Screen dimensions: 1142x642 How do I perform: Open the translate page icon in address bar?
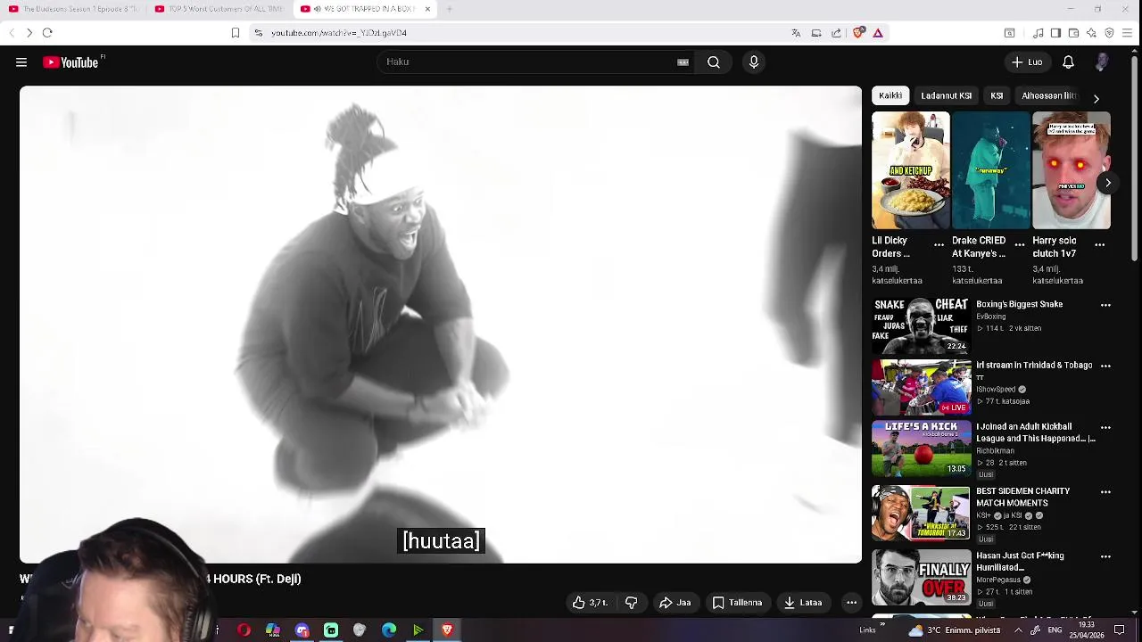coord(796,33)
